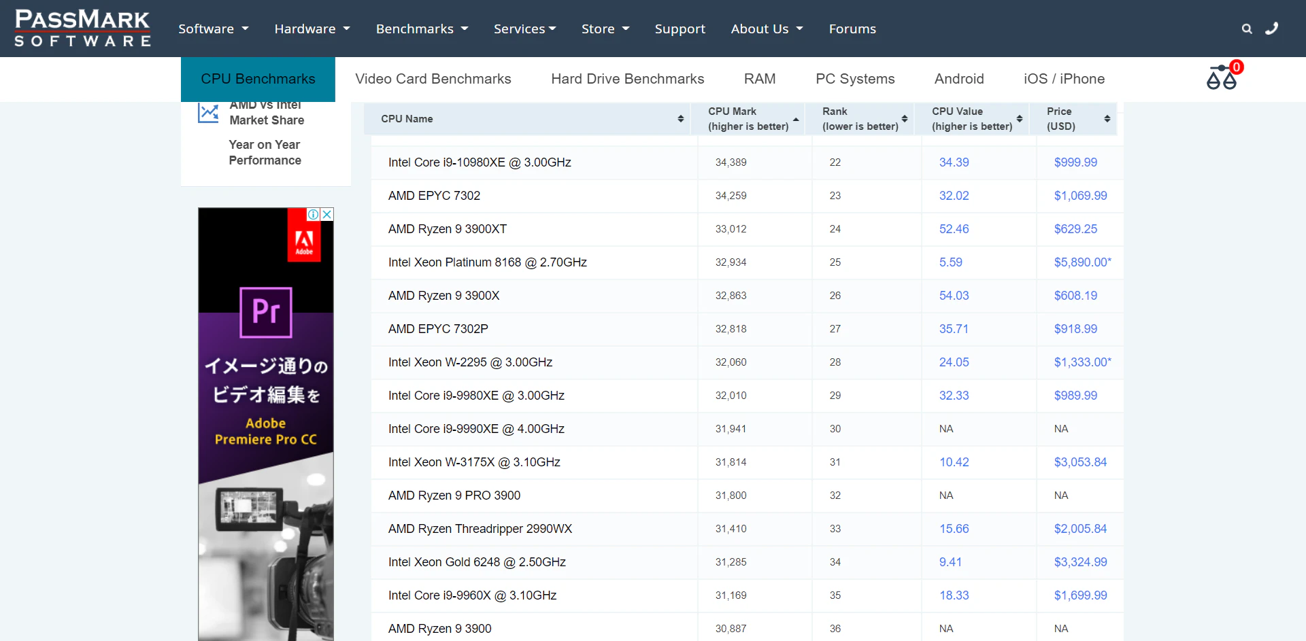Open Intel Xeon Gold 6248 entry
The image size is (1306, 641).
pyautogui.click(x=477, y=562)
